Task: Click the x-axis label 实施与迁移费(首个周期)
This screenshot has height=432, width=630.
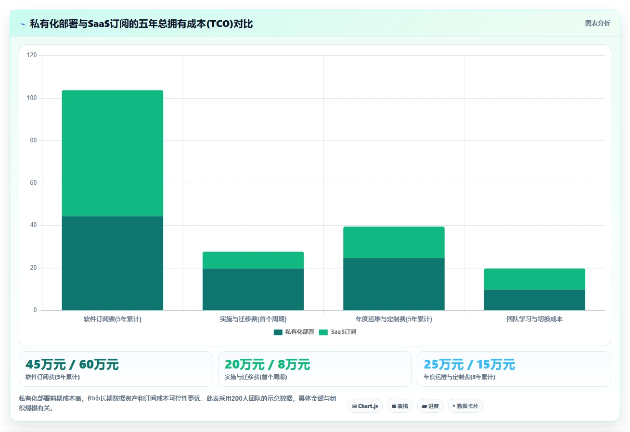Action: [253, 319]
